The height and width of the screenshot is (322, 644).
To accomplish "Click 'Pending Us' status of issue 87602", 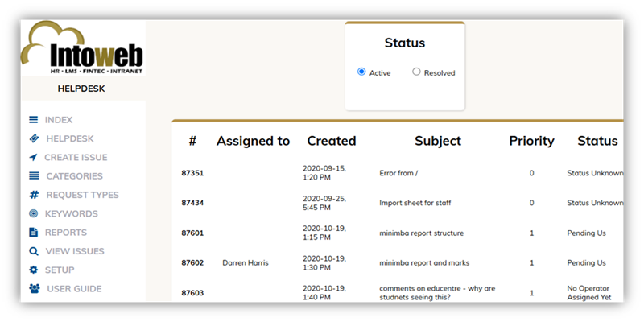I will click(586, 263).
